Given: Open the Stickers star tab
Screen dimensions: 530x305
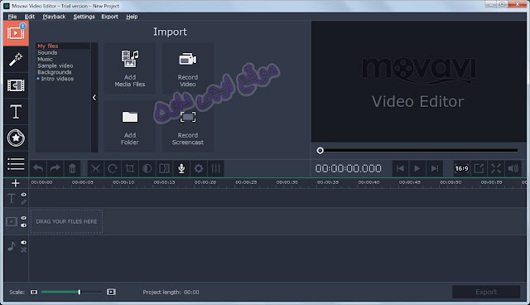Looking at the screenshot, I should [x=16, y=138].
